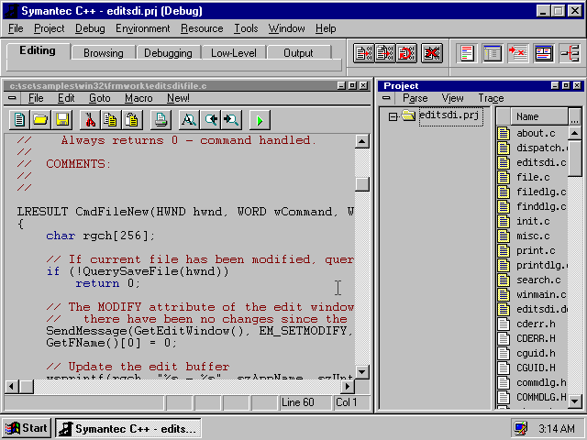
Task: Open the Window menu
Action: pos(286,28)
